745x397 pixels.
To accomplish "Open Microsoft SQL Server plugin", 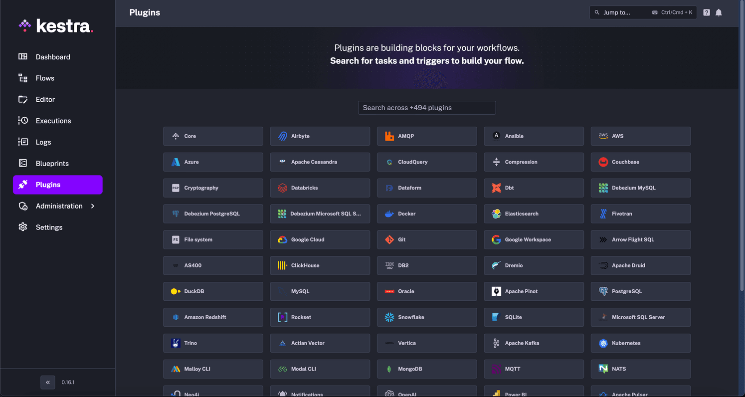I will [641, 318].
